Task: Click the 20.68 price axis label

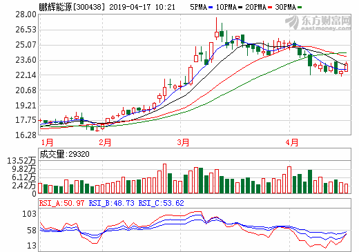Action: 26,90
